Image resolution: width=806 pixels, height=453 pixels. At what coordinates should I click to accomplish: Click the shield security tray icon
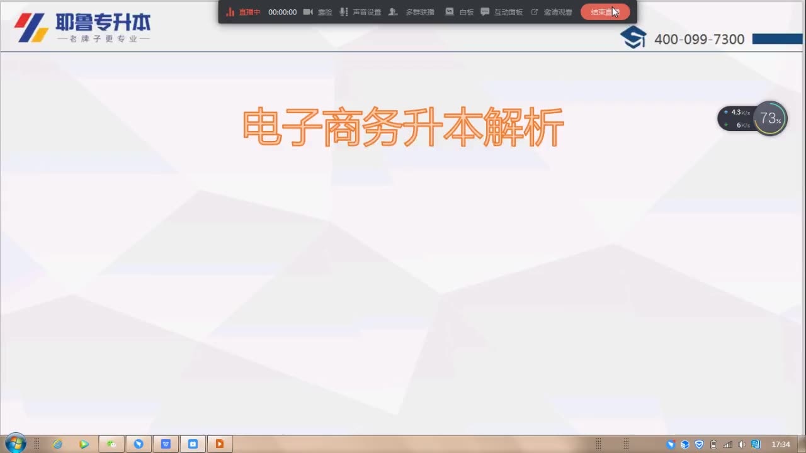pyautogui.click(x=699, y=444)
